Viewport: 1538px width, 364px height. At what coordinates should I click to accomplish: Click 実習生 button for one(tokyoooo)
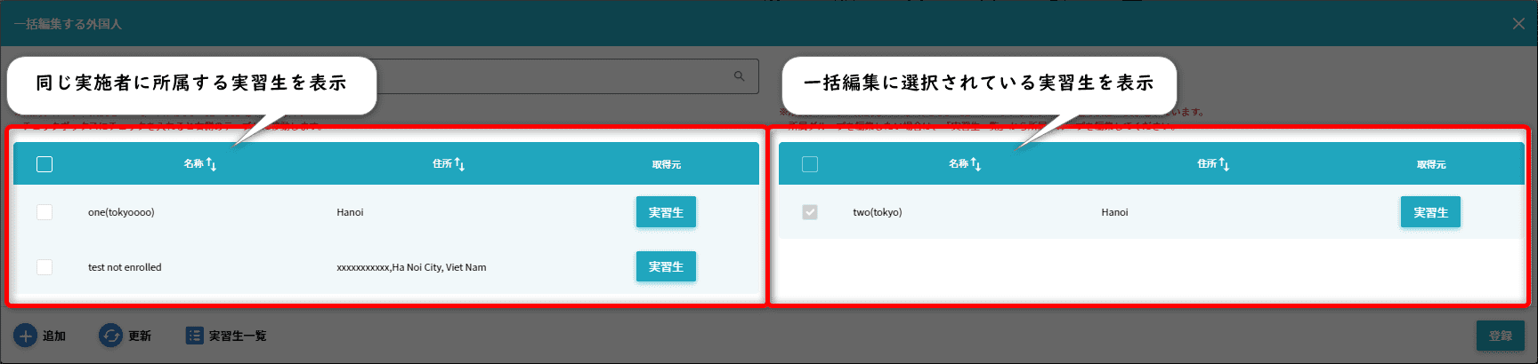point(666,212)
